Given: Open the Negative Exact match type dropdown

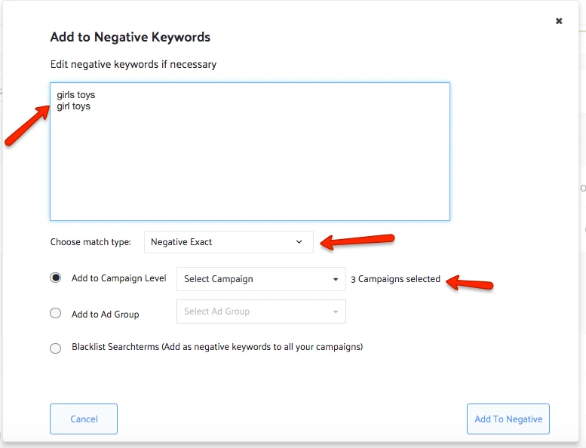Looking at the screenshot, I should pos(229,242).
